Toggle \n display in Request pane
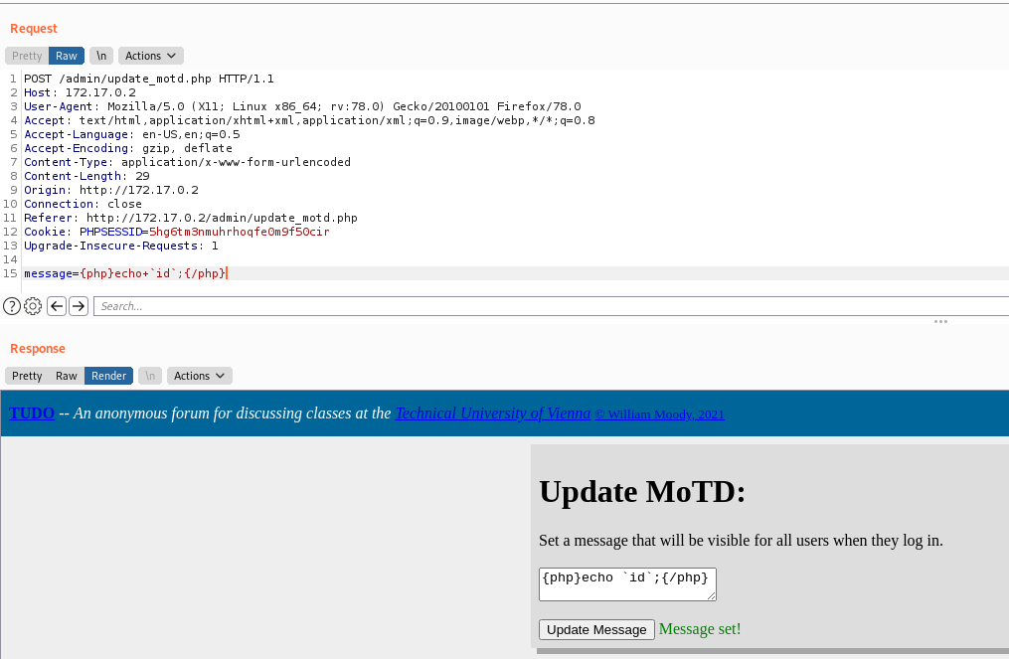 101,56
